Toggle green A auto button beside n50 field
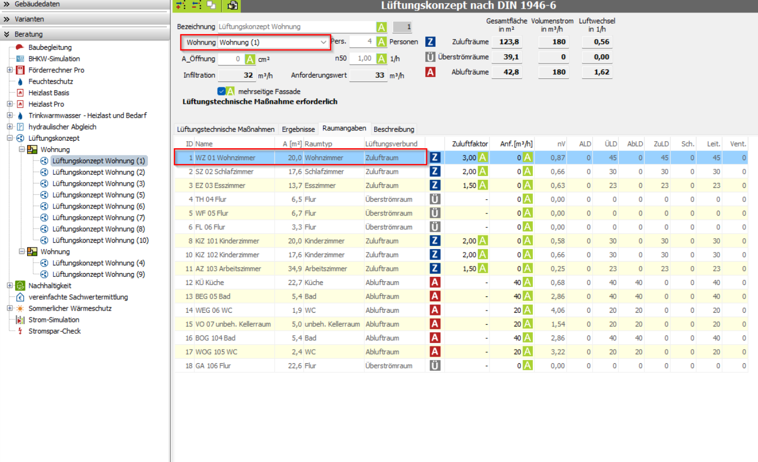Viewport: 758px width, 462px height. point(382,59)
